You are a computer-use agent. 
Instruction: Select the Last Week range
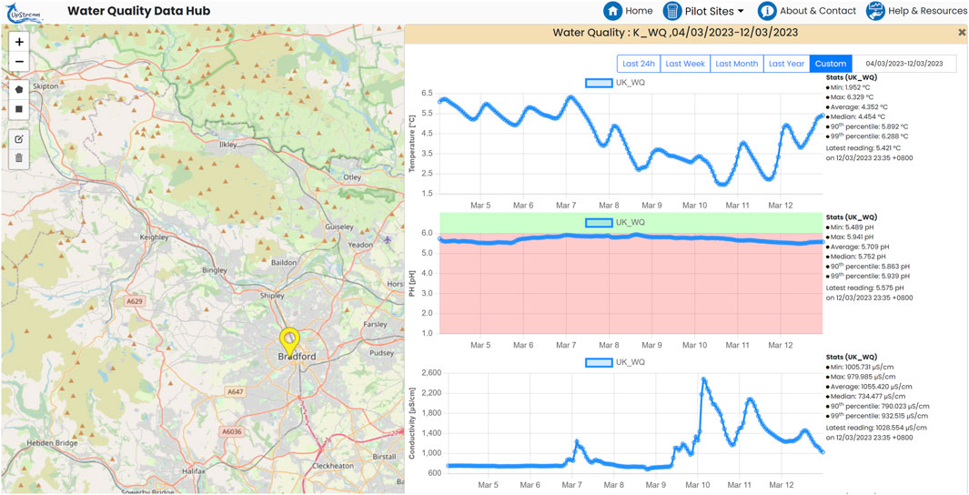(x=685, y=64)
